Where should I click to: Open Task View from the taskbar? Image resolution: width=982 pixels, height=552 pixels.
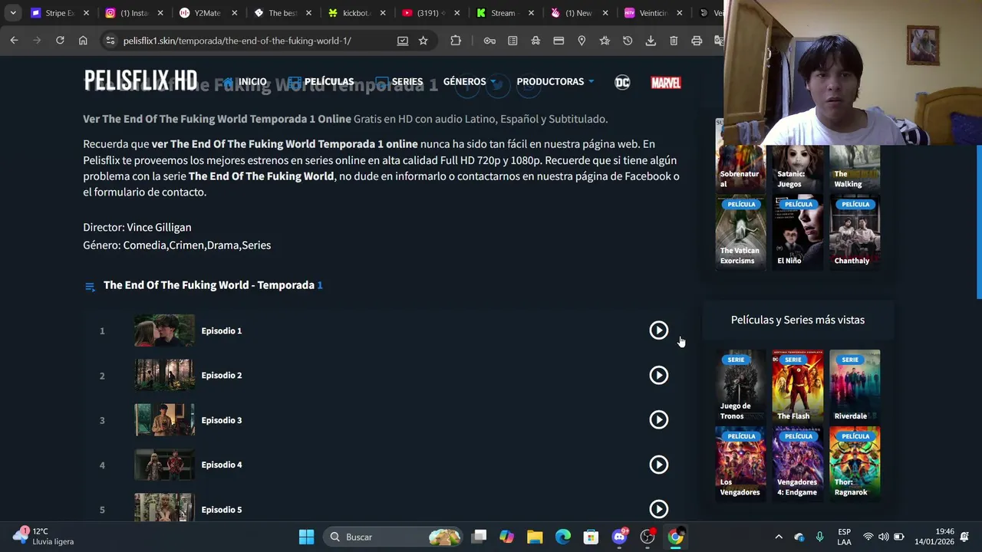coord(479,537)
